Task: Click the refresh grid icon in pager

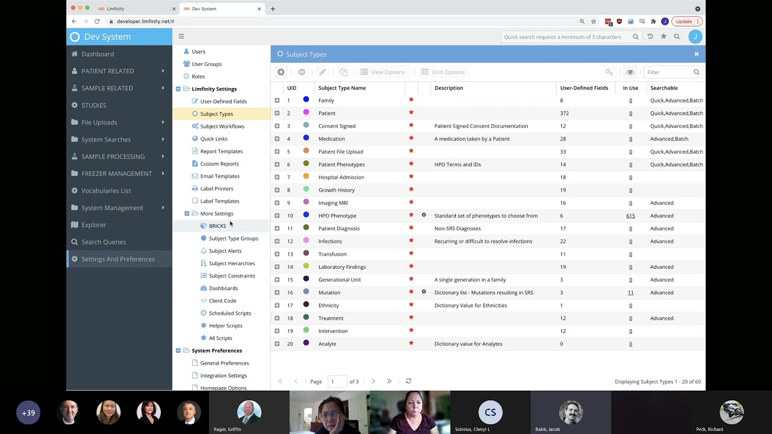Action: coord(408,381)
